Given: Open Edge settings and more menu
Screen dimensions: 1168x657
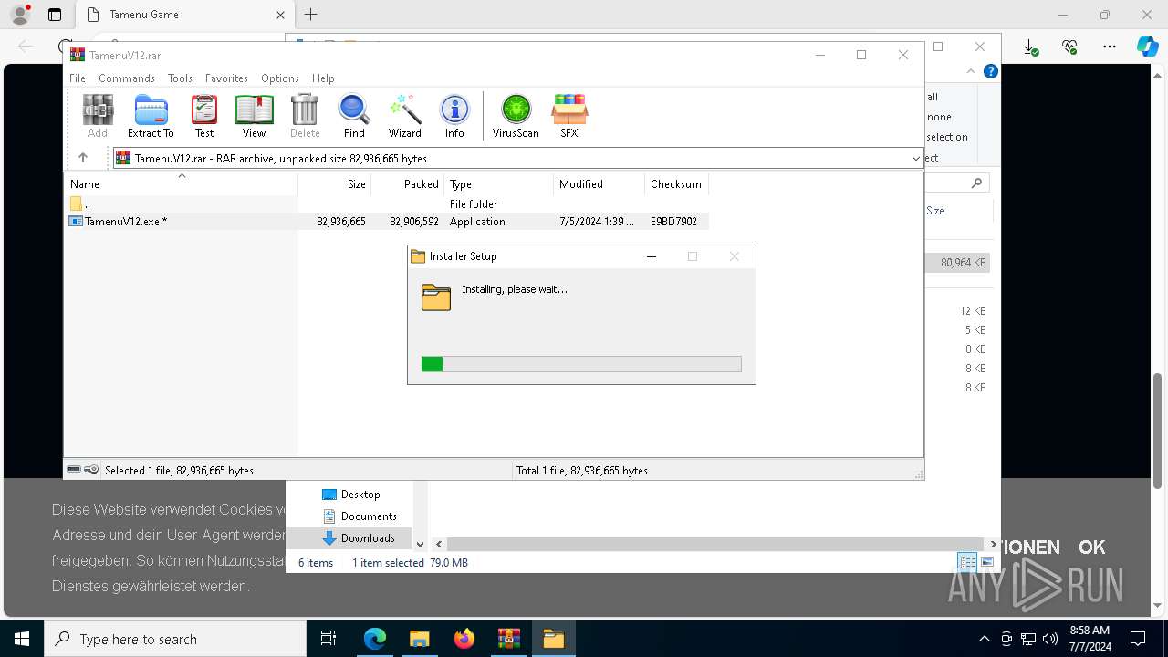Looking at the screenshot, I should pos(1110,47).
